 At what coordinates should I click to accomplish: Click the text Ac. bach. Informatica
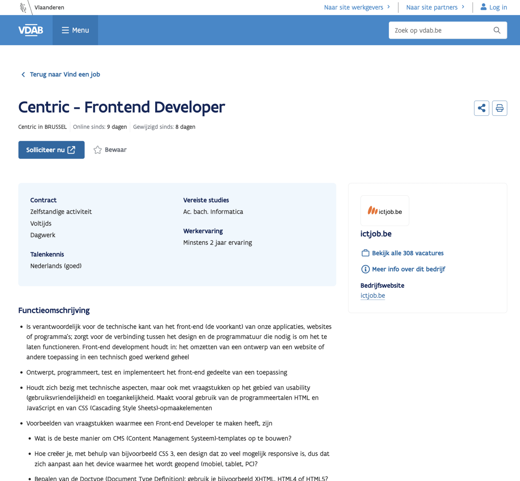click(213, 212)
